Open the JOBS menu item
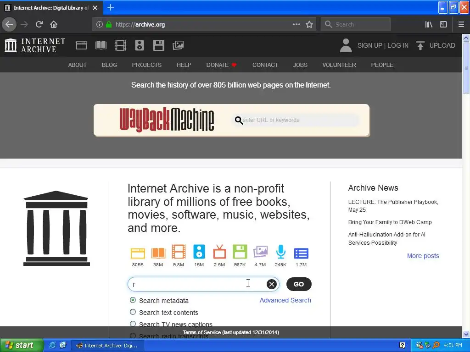The width and height of the screenshot is (470, 352). (x=300, y=65)
